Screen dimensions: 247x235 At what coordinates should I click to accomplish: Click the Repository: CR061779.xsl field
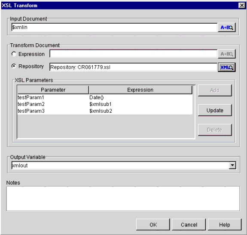point(134,67)
